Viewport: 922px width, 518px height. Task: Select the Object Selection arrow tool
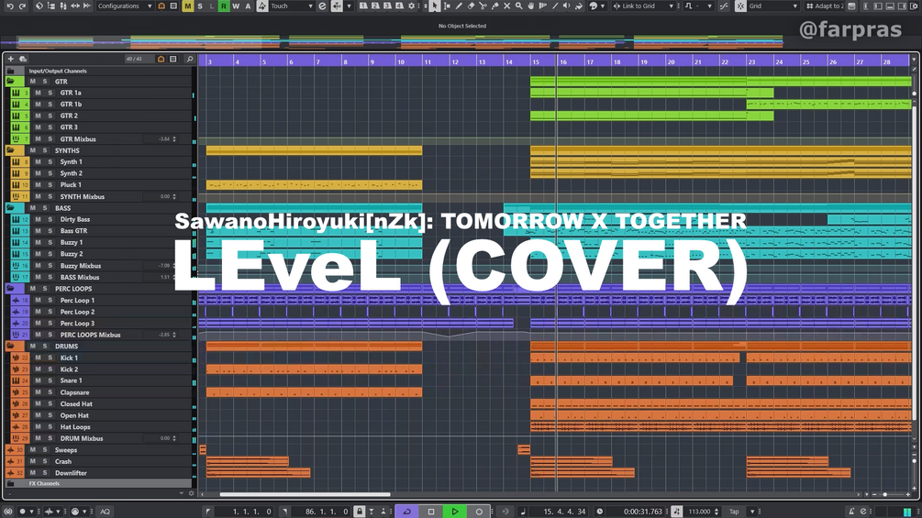(435, 6)
